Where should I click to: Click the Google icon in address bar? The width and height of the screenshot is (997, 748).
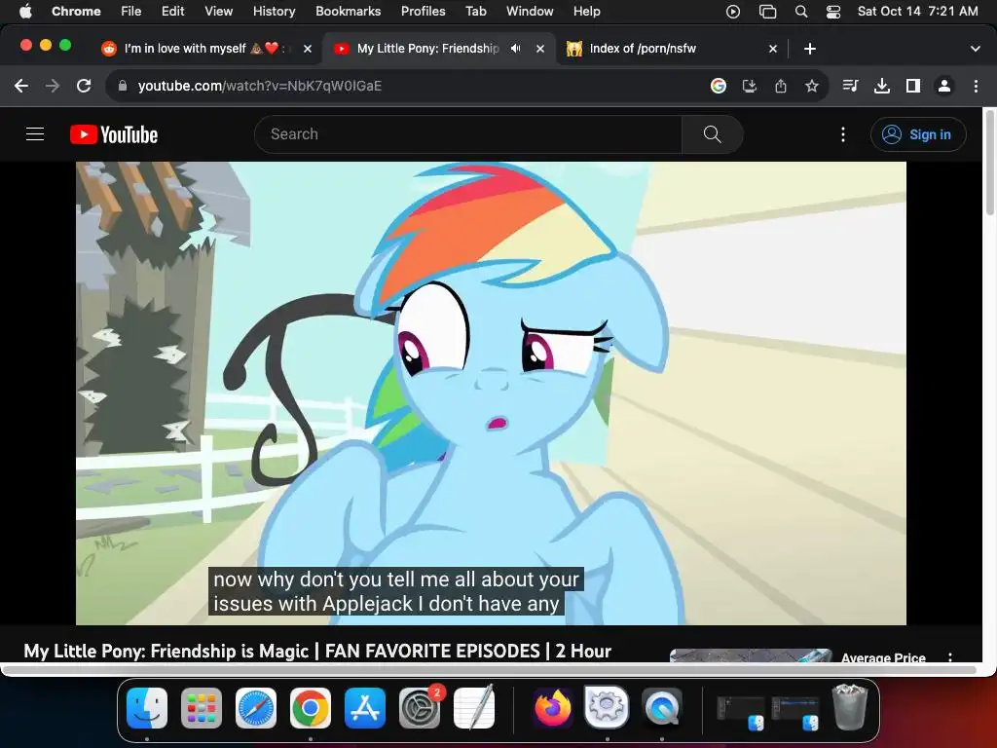tap(719, 86)
